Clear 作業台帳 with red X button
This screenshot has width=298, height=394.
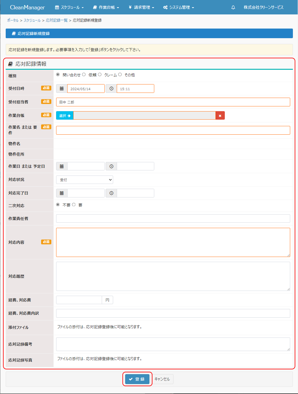pyautogui.click(x=220, y=116)
